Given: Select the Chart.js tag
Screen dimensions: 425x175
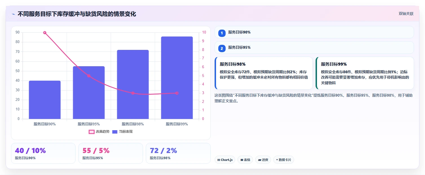Looking at the screenshot, I should click(x=225, y=160).
